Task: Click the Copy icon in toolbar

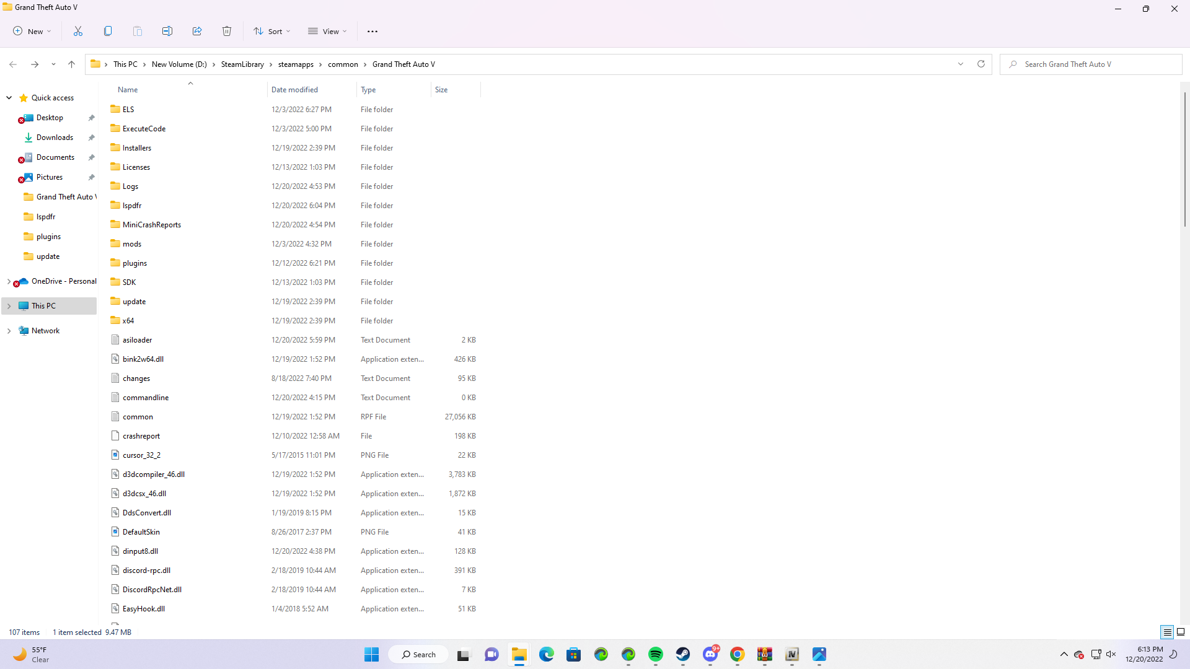Action: [108, 31]
